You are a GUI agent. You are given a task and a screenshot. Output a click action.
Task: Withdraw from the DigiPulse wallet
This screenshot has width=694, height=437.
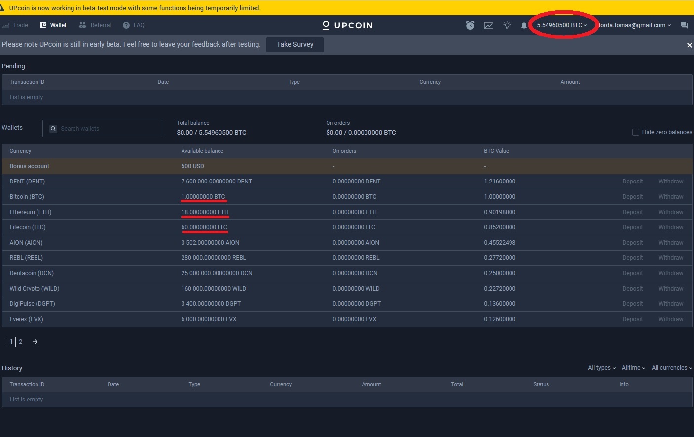tap(671, 304)
